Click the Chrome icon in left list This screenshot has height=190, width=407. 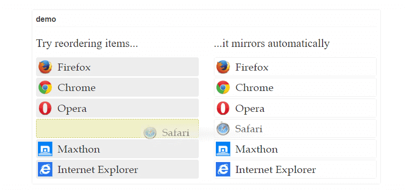click(x=45, y=87)
